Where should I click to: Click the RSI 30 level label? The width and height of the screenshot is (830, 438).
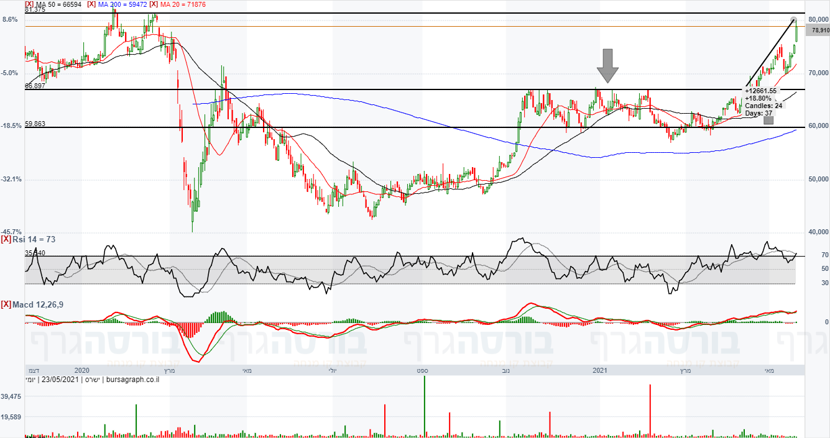point(824,283)
